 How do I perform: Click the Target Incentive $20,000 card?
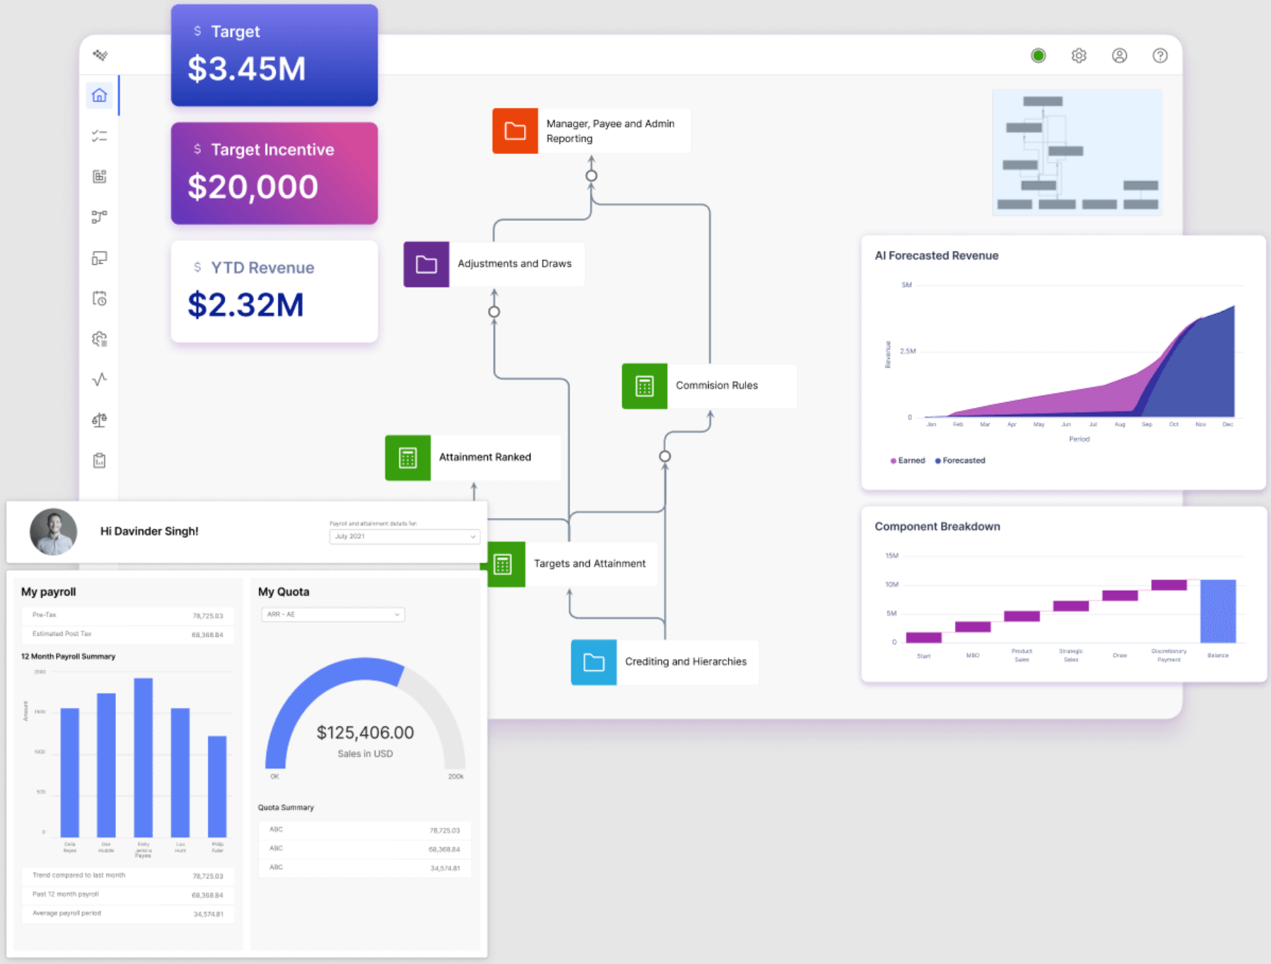point(274,173)
